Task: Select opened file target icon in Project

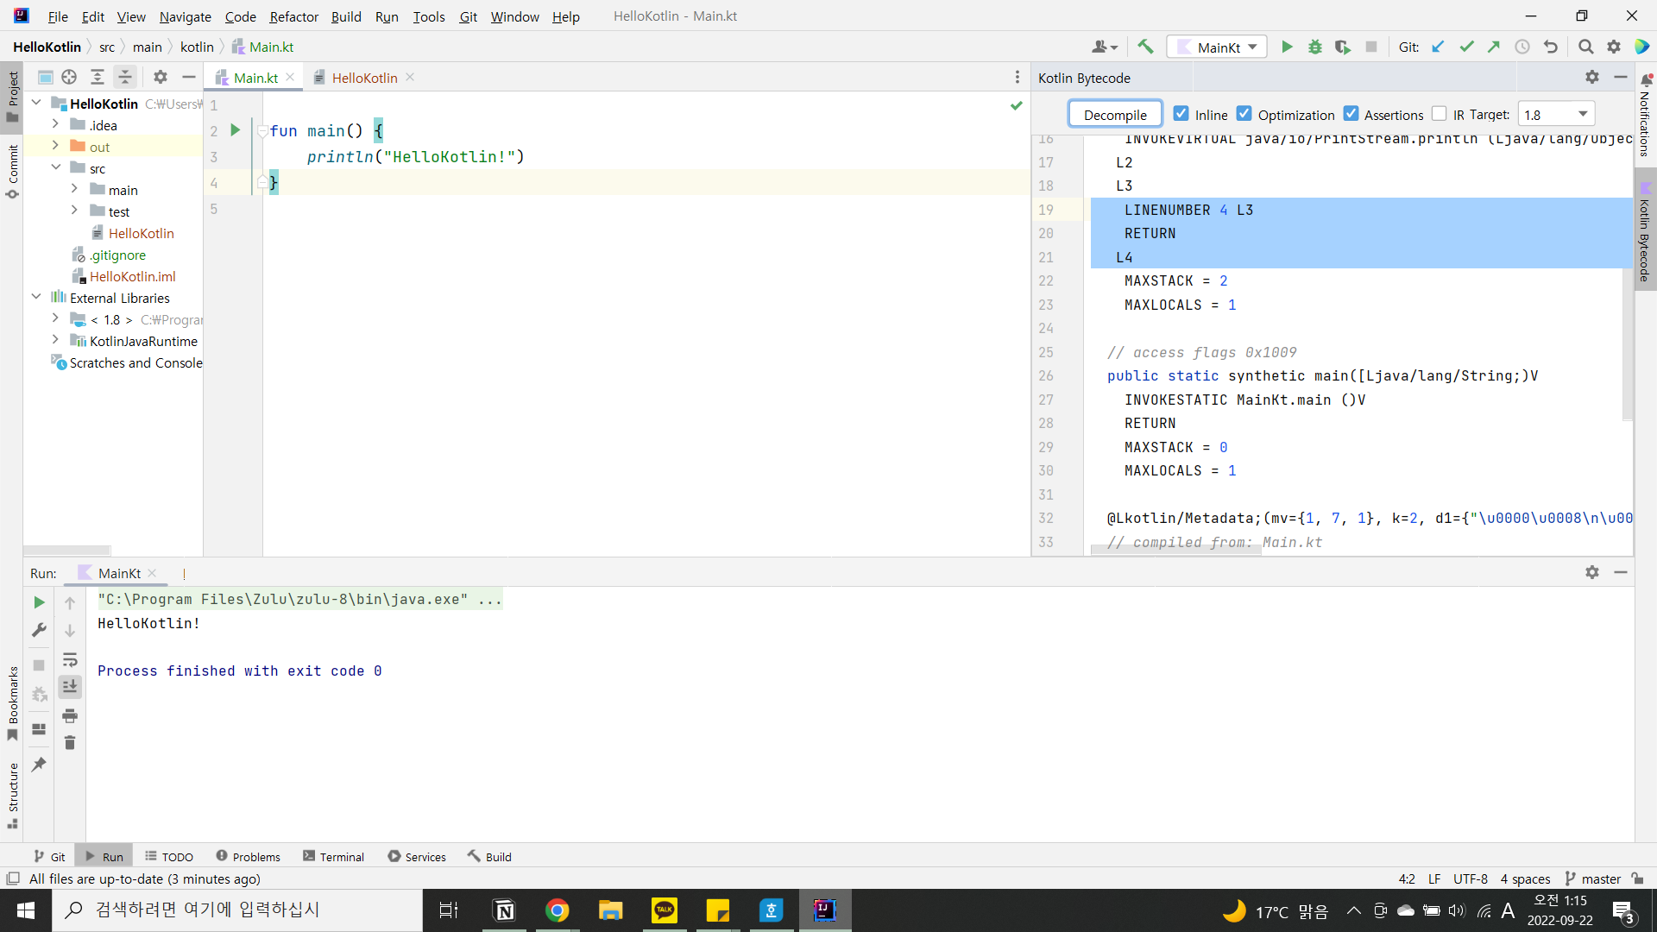Action: [69, 77]
